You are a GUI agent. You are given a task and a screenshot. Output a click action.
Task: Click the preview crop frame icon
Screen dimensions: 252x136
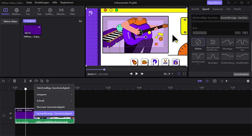[179, 74]
